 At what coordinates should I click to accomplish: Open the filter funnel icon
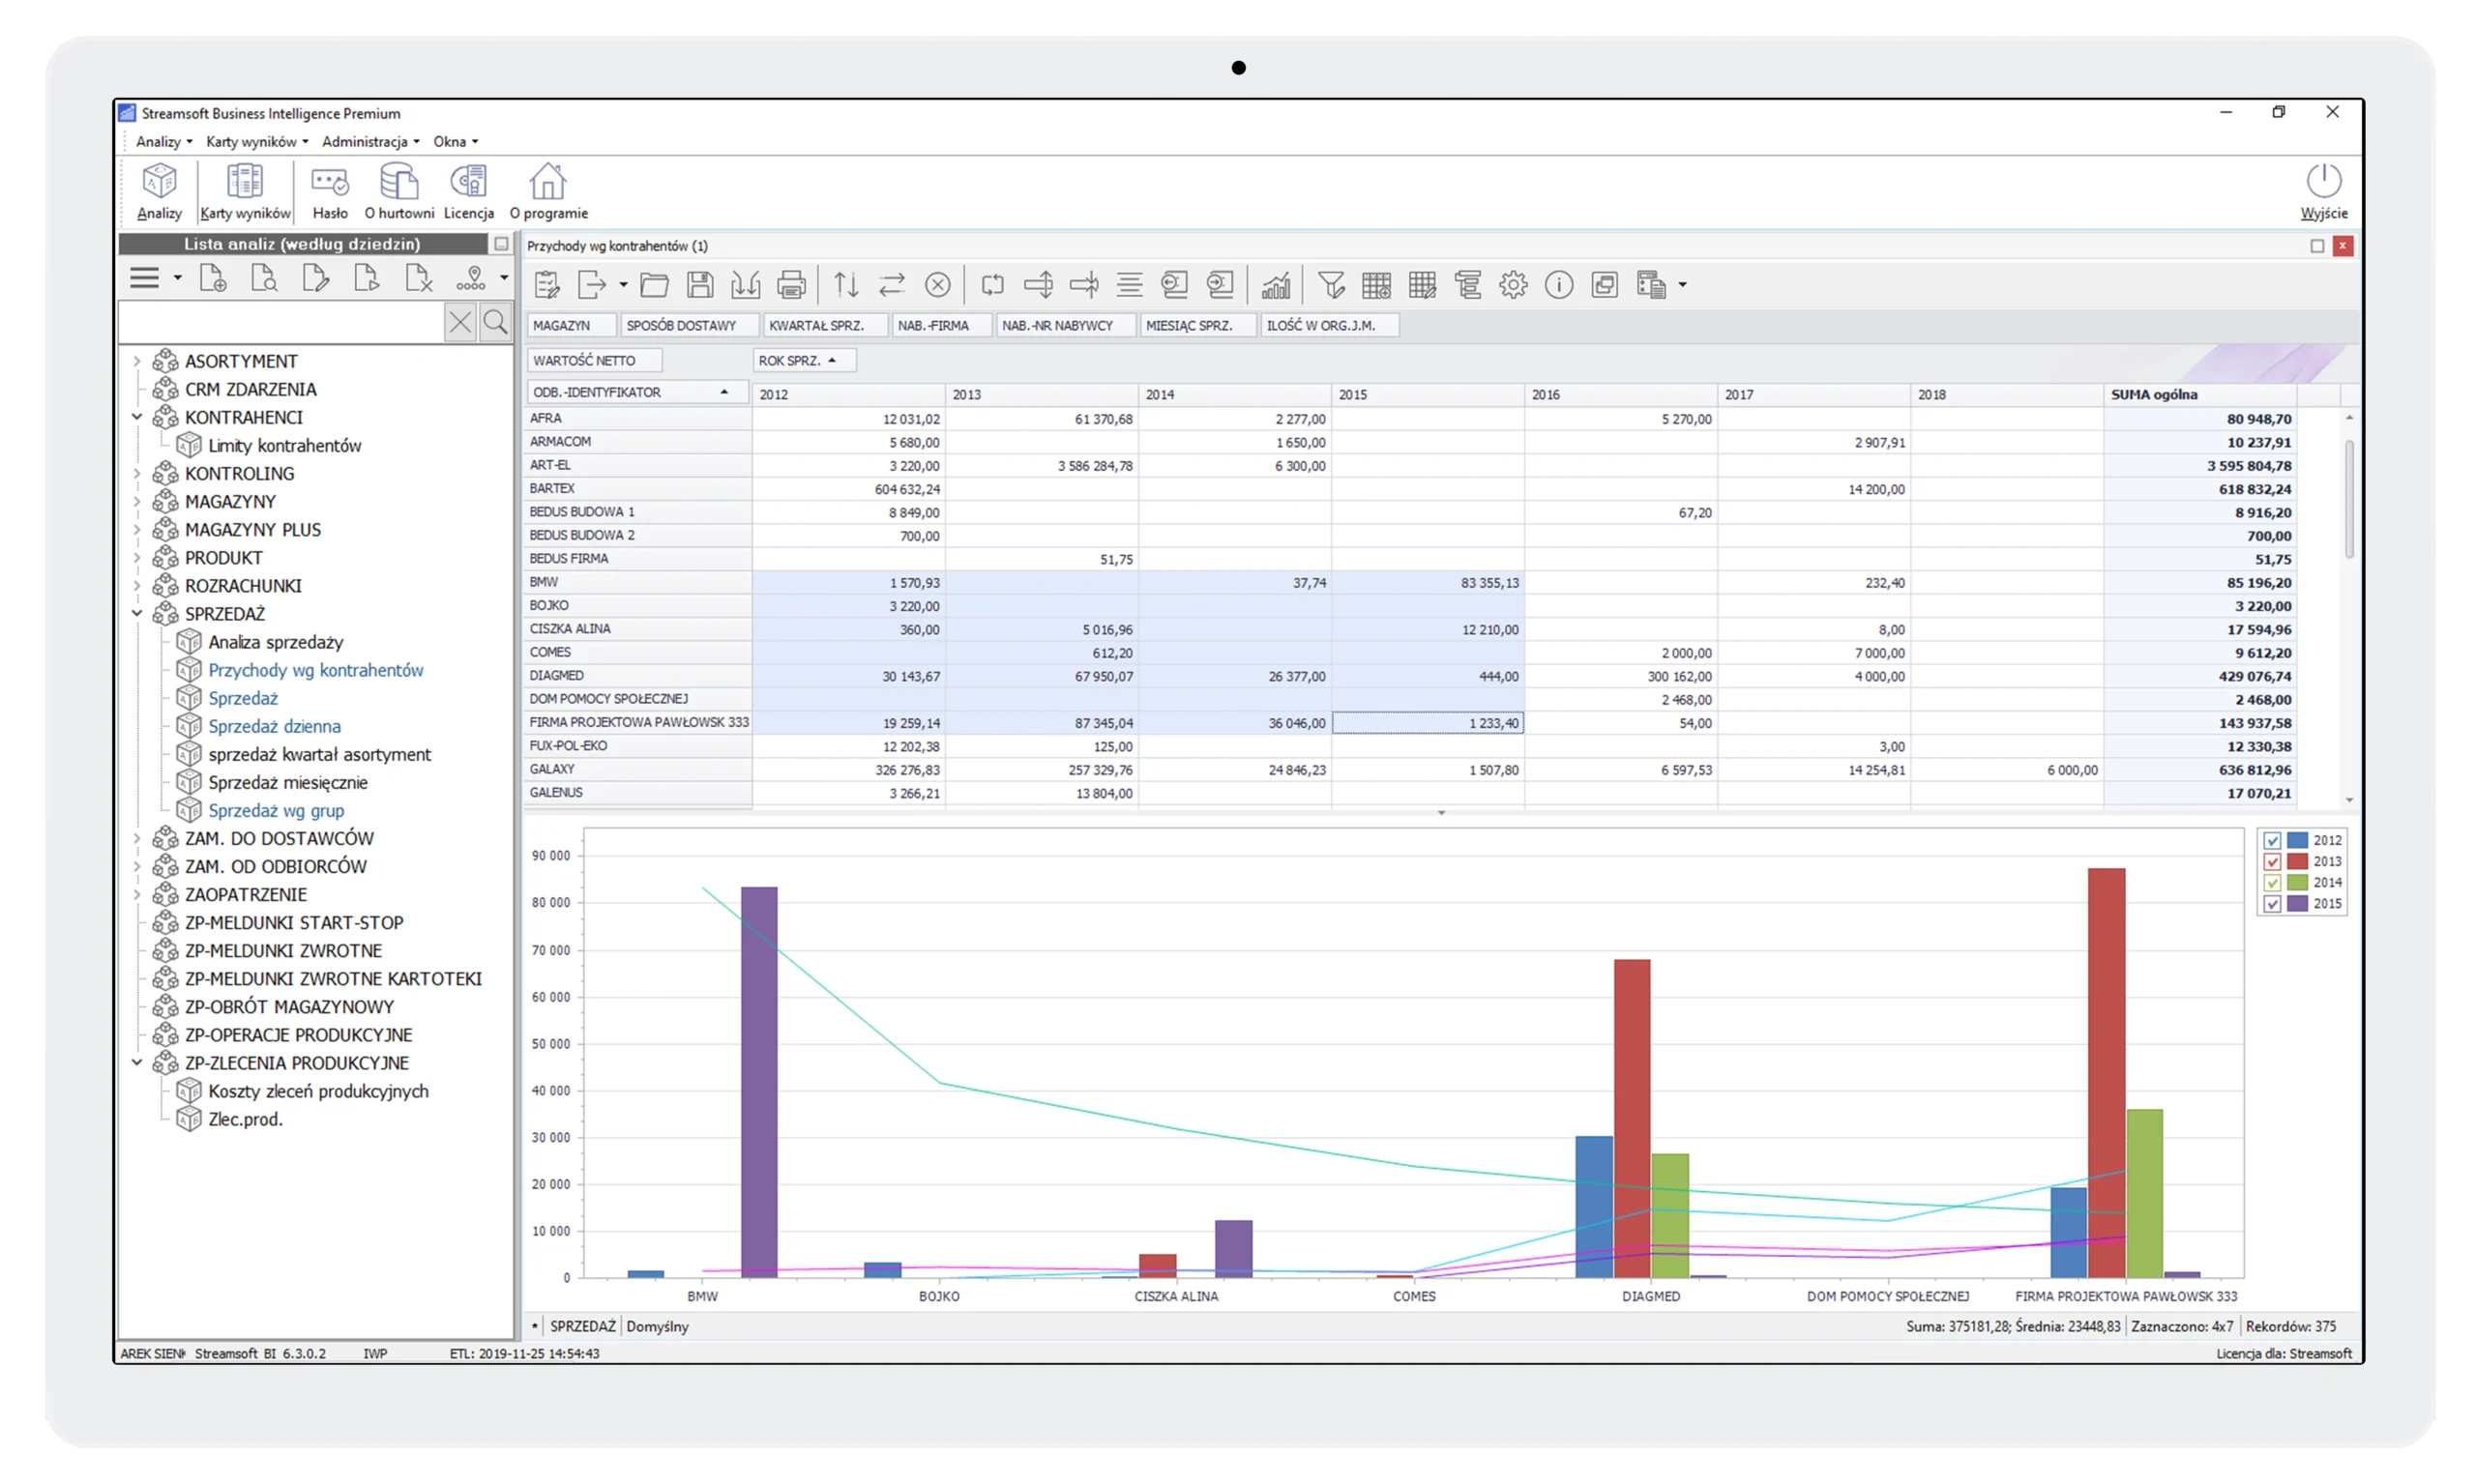click(1331, 285)
